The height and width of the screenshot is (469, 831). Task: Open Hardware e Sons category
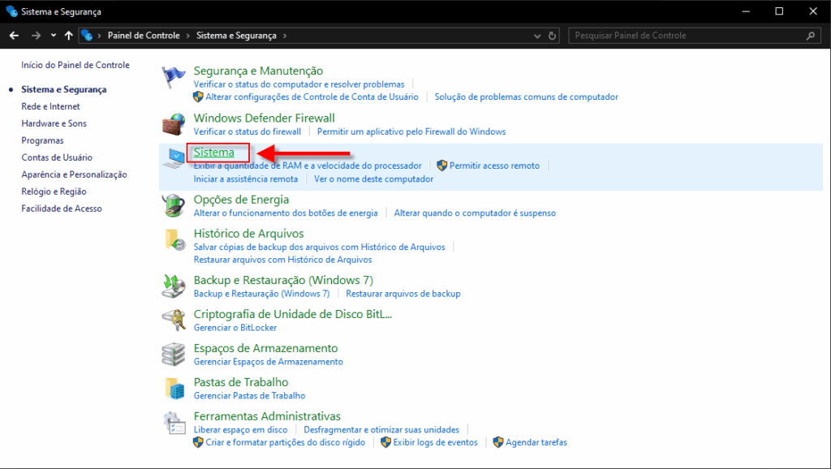(x=54, y=123)
